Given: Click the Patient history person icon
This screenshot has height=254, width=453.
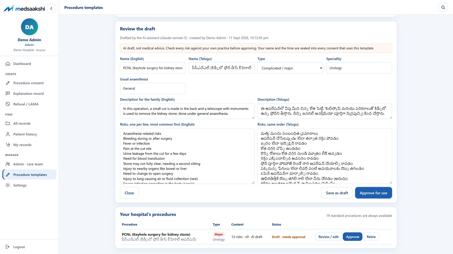Looking at the screenshot, I should [x=8, y=134].
